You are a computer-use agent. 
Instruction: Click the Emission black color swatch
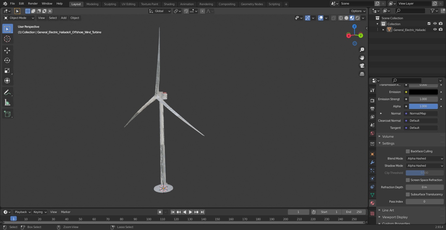click(423, 92)
